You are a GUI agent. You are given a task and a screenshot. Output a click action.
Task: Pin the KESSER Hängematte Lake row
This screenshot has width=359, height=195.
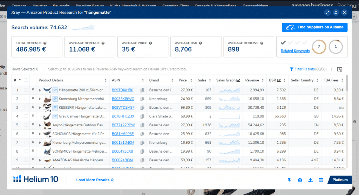pos(33,107)
